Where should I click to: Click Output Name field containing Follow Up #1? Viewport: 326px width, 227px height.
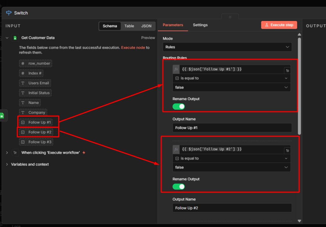(232, 128)
